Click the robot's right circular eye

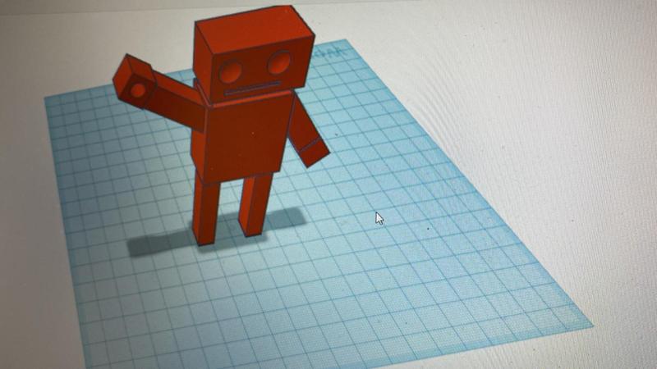pyautogui.click(x=279, y=63)
